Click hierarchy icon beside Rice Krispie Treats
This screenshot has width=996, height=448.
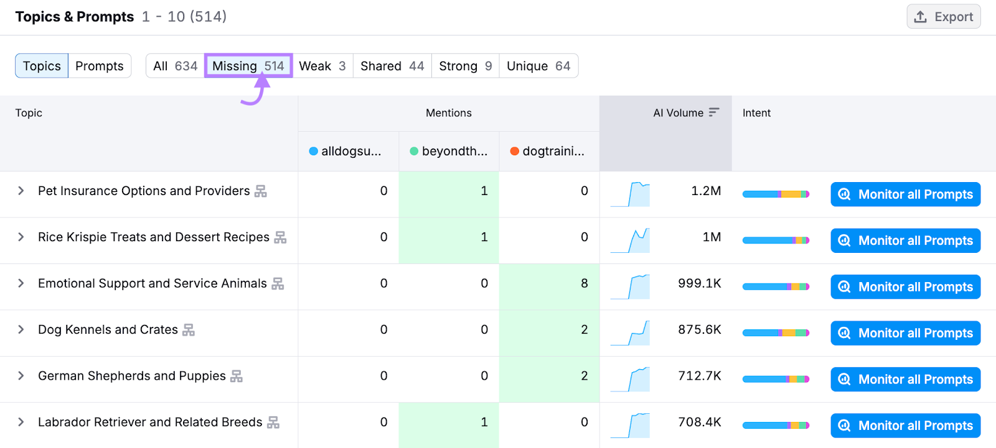pos(281,237)
